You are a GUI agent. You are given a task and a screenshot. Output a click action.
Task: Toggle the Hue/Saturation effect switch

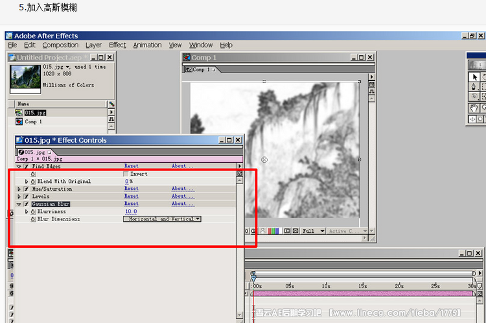27,189
